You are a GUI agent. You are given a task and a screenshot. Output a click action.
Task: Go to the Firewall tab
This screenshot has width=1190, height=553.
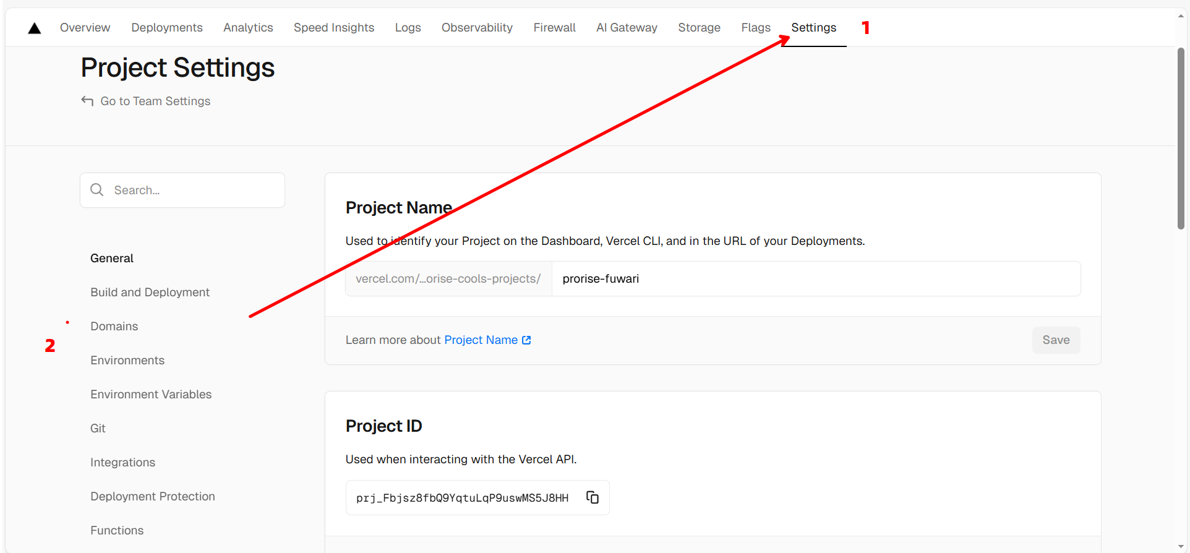tap(554, 28)
